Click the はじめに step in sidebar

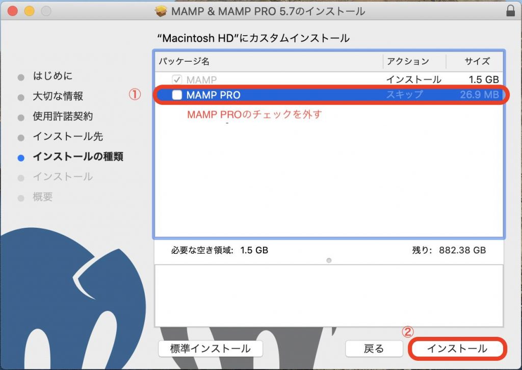[x=53, y=76]
